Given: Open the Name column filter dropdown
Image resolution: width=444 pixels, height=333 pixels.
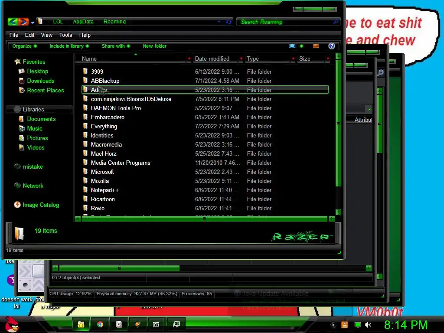Looking at the screenshot, I should pos(189,59).
